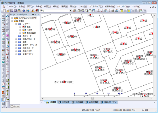Switch to the 地目辞書 tab
Viewport: 158px width, 113px height.
78,102
